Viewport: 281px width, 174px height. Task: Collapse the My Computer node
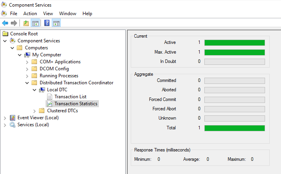[20, 55]
